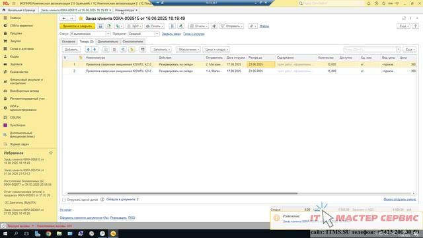Click the 'Провести и закрыть' button

(77, 26)
